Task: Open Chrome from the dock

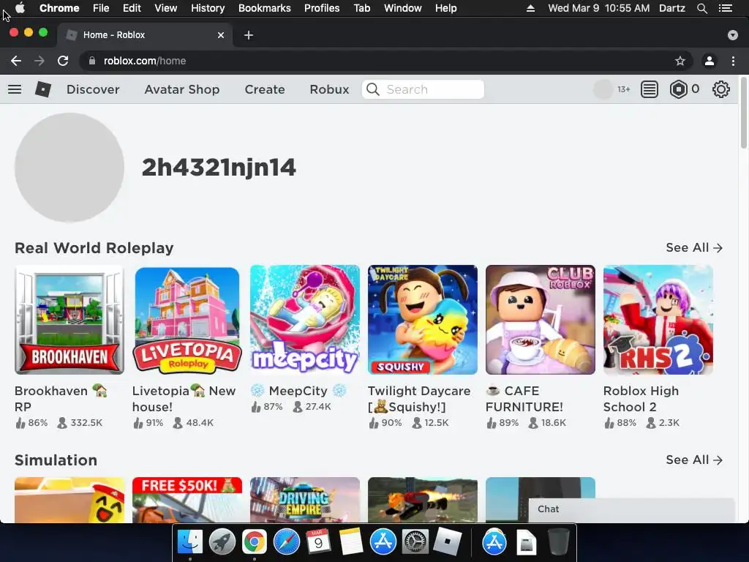Action: click(254, 542)
